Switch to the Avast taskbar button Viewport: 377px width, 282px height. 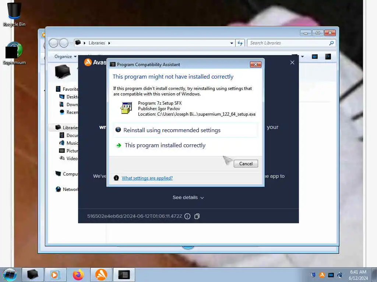[101, 275]
